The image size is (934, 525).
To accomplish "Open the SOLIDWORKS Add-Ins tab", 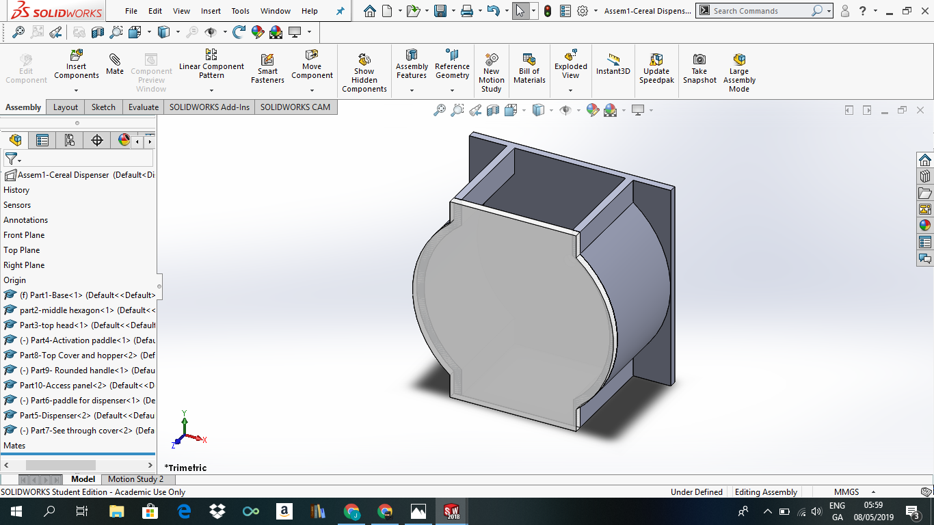I will tap(209, 107).
